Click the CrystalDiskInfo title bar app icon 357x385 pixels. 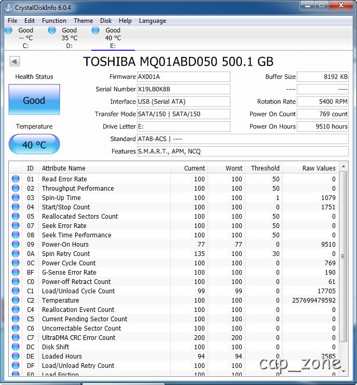[8, 8]
